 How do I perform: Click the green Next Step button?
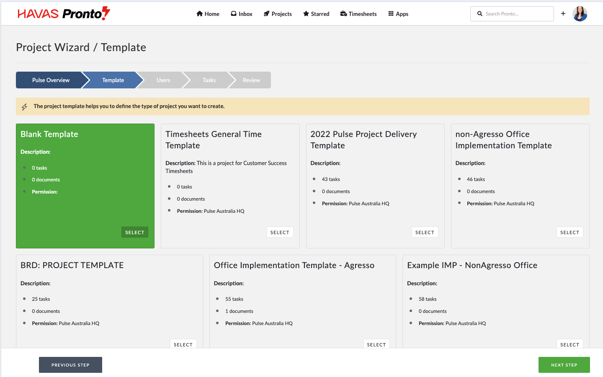pyautogui.click(x=564, y=365)
